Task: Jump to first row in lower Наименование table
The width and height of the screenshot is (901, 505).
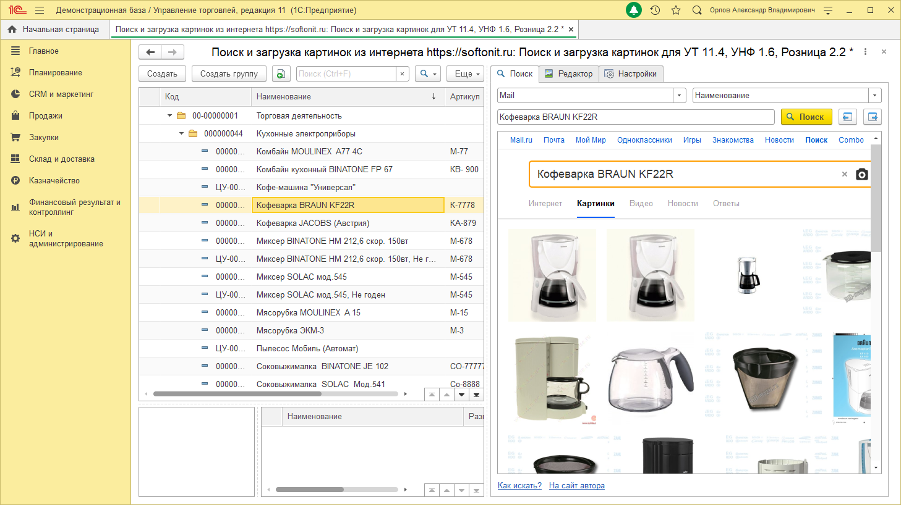Action: click(x=432, y=490)
